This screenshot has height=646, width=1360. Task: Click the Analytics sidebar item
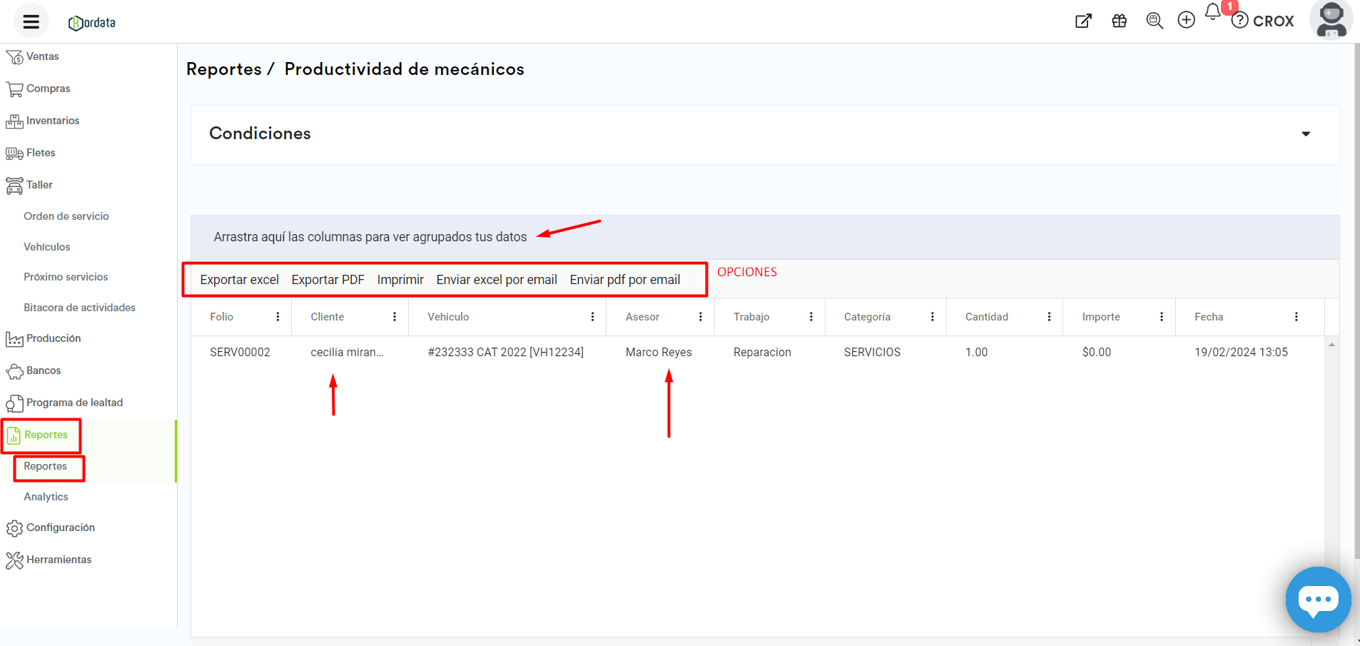point(46,497)
